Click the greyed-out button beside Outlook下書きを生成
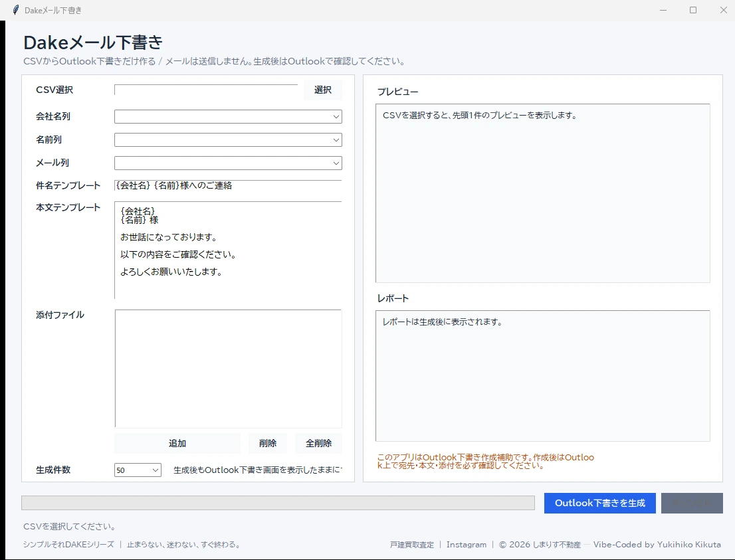This screenshot has width=735, height=560. (692, 503)
